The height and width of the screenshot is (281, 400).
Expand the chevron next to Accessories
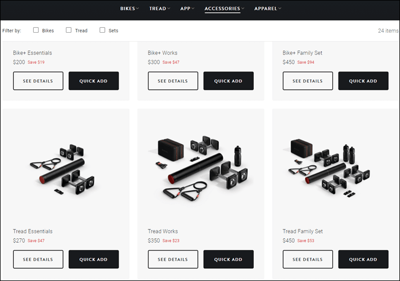click(243, 8)
